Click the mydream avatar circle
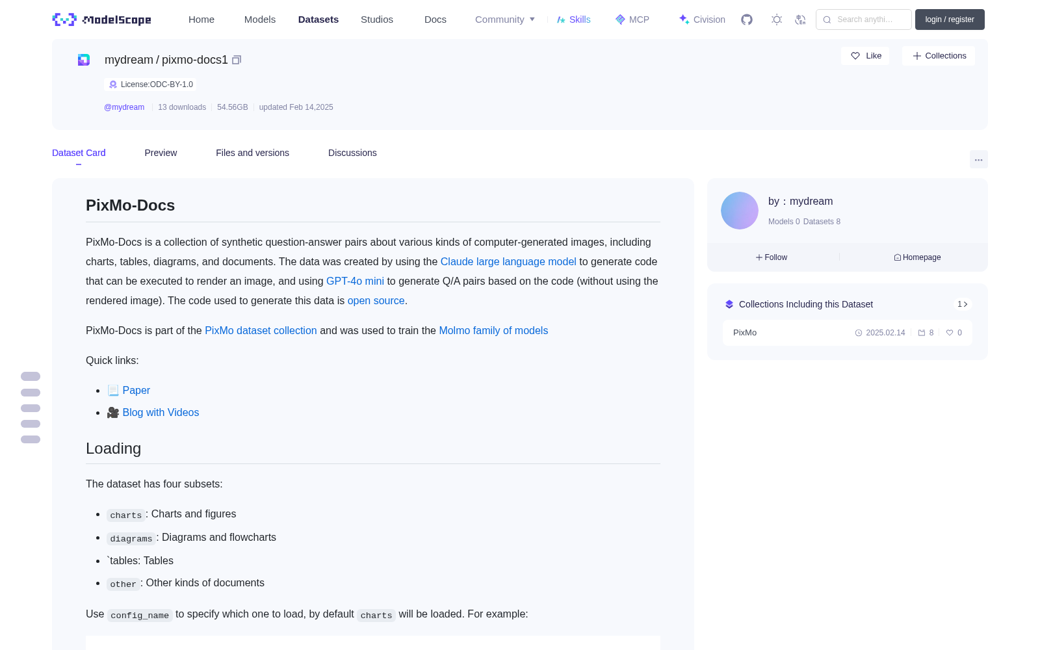The image size is (1040, 650). (x=740, y=211)
